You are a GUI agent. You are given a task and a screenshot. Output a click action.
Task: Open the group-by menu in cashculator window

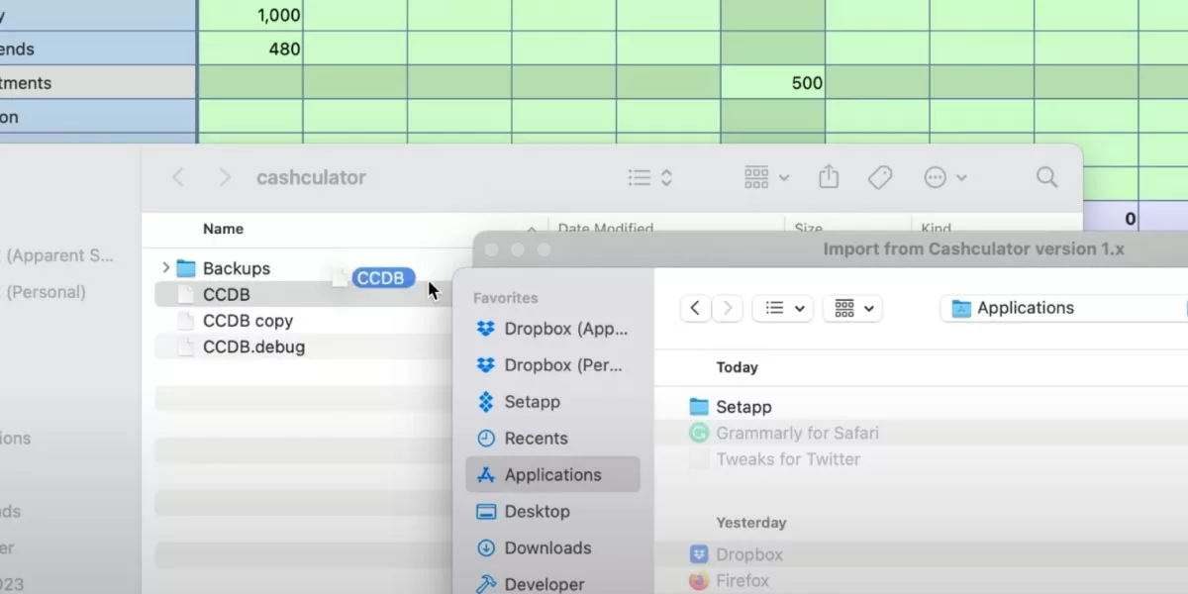[766, 177]
